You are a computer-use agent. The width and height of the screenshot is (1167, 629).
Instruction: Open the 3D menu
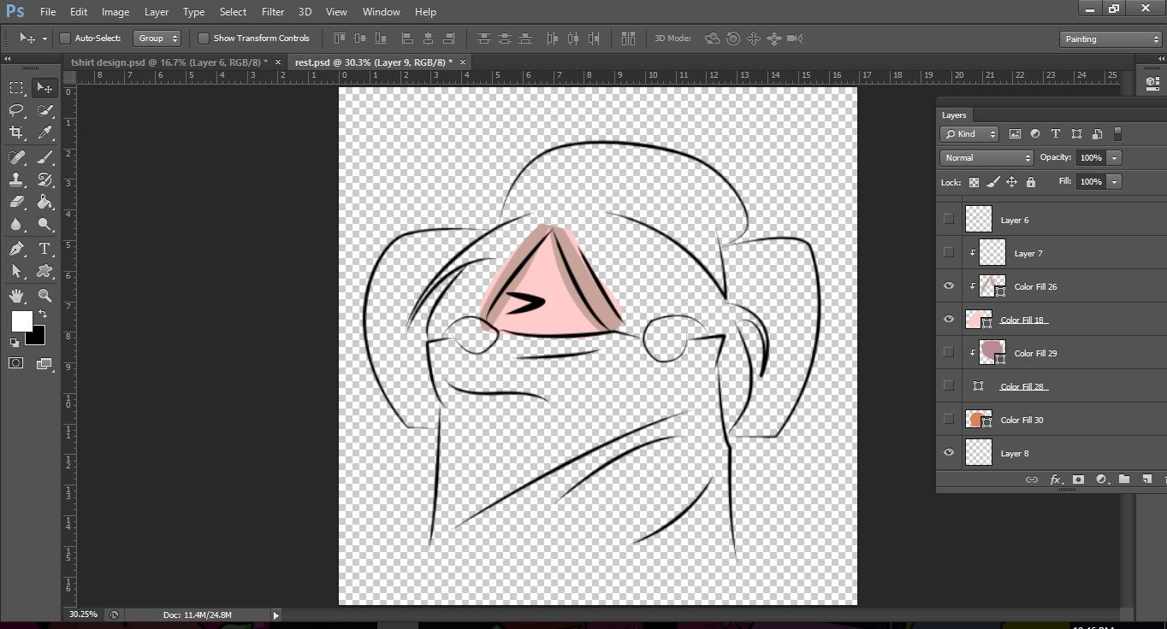[x=305, y=12]
